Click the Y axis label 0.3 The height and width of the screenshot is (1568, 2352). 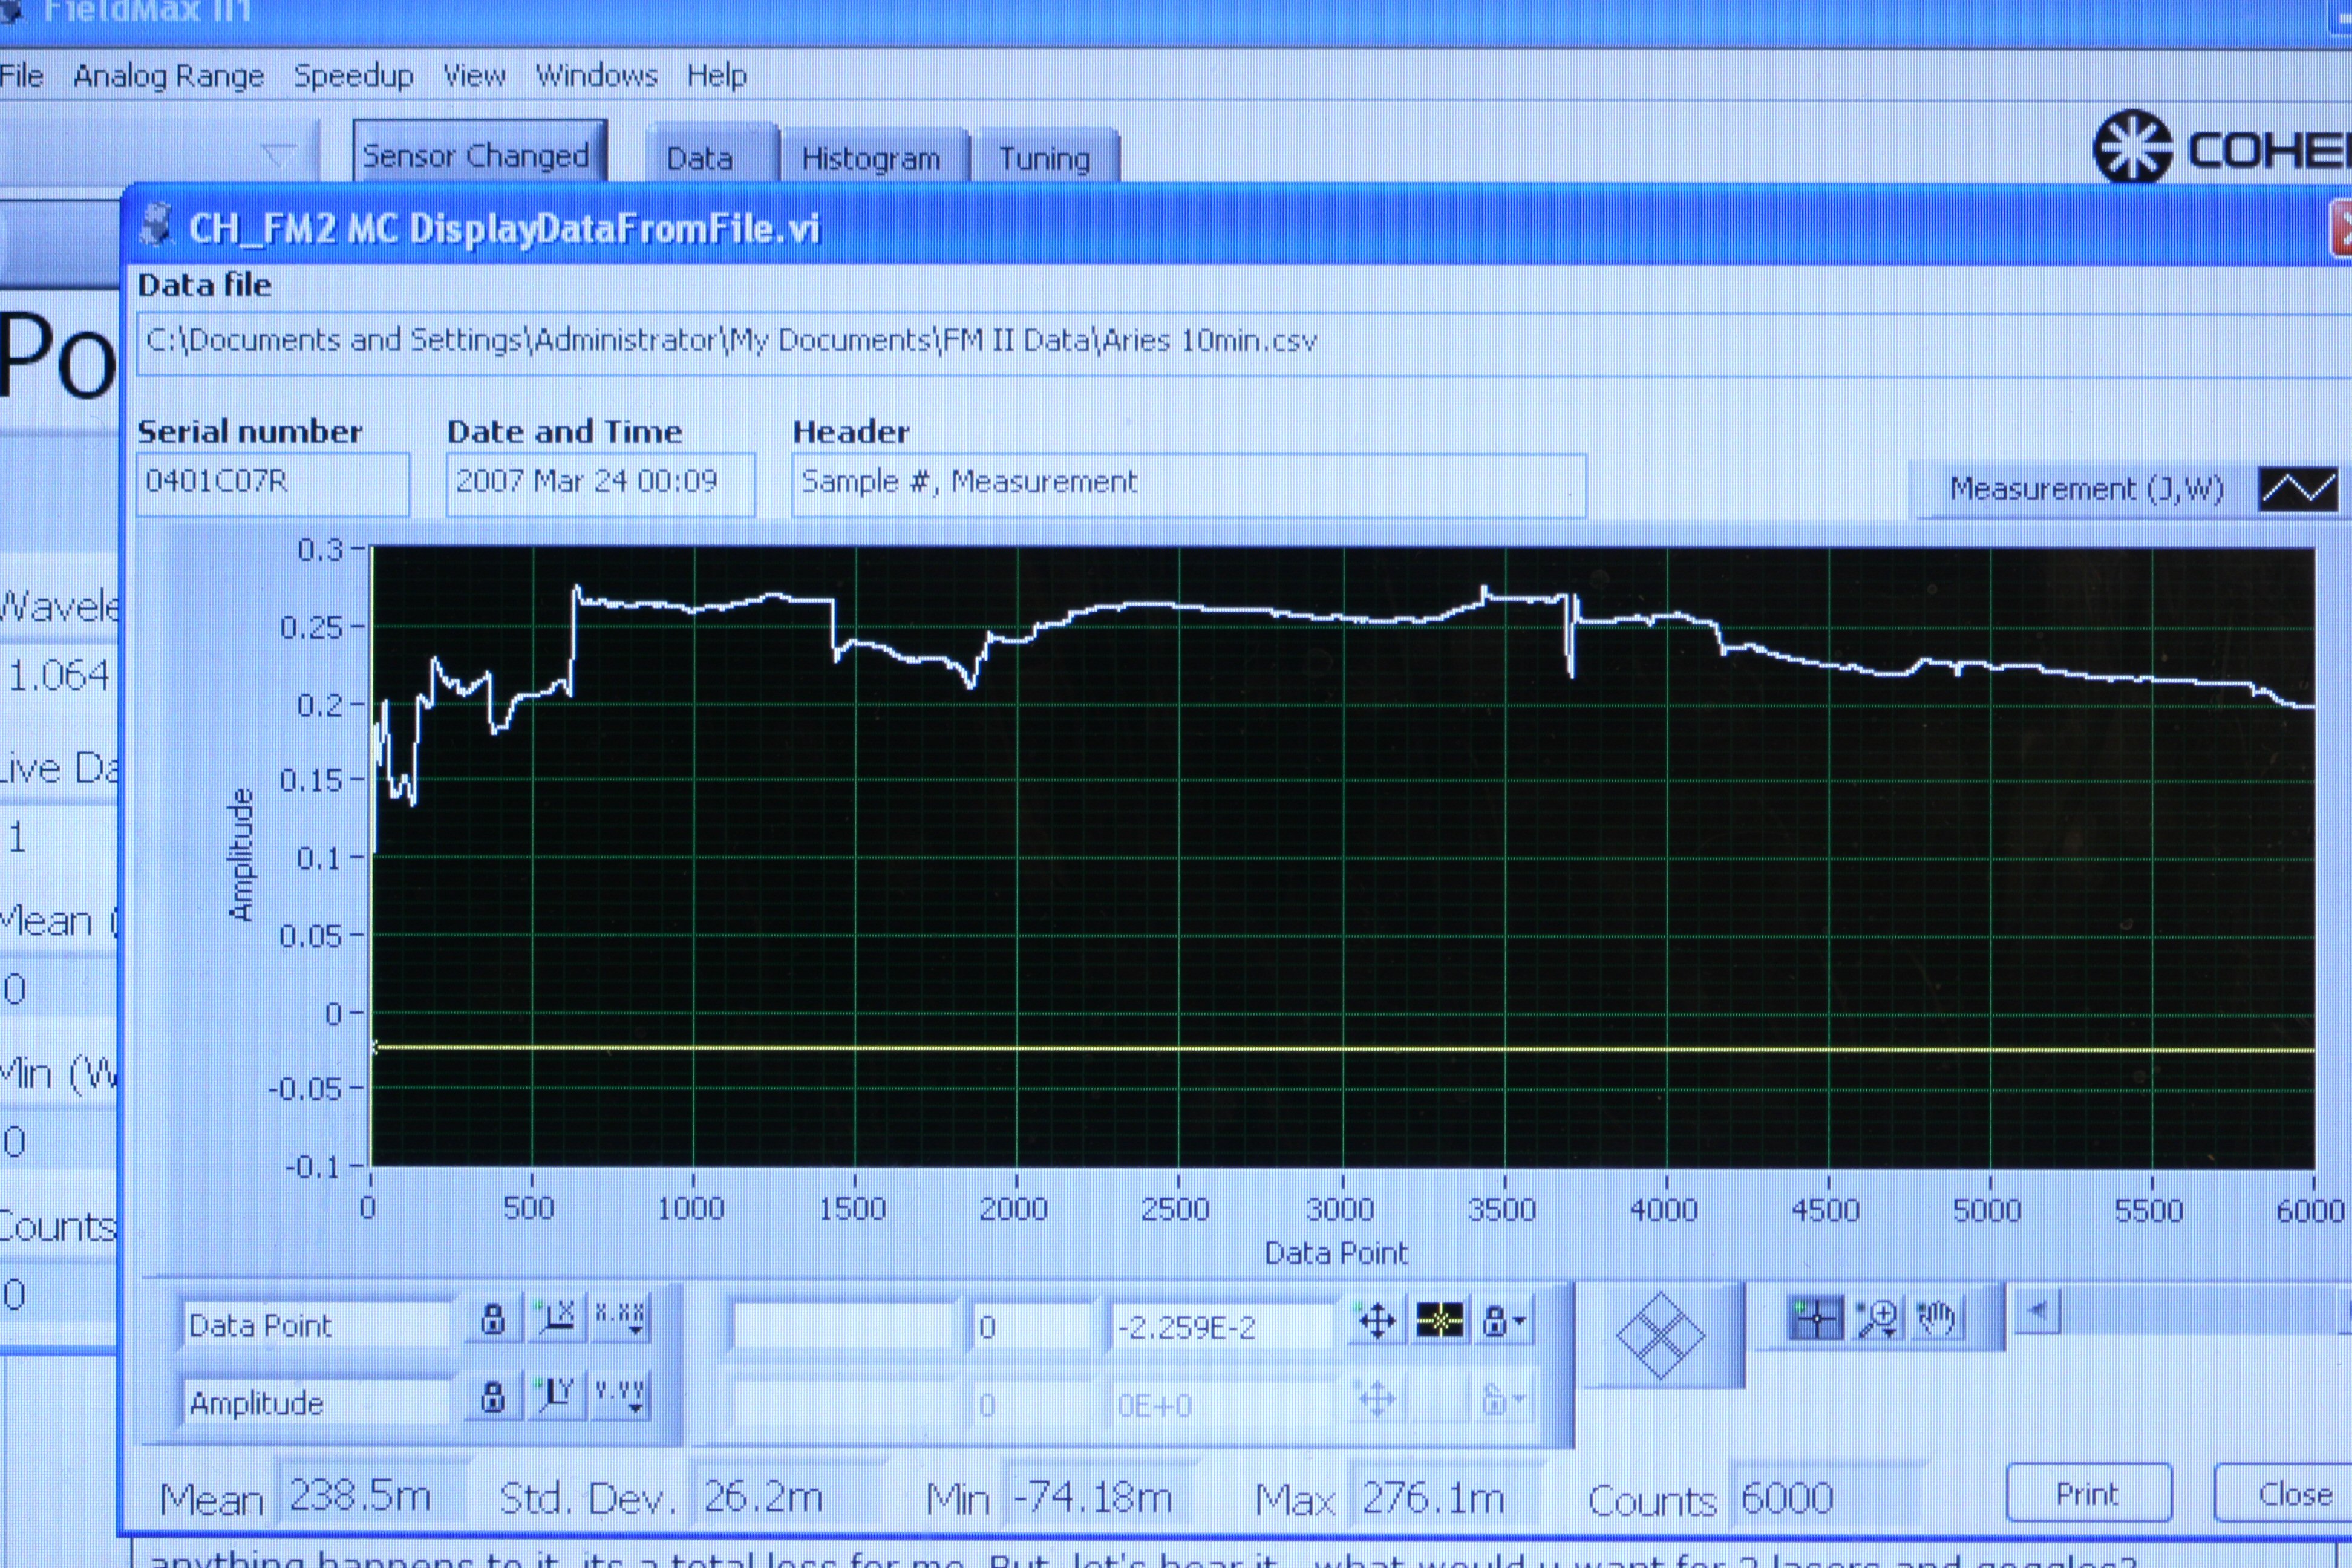click(x=320, y=550)
